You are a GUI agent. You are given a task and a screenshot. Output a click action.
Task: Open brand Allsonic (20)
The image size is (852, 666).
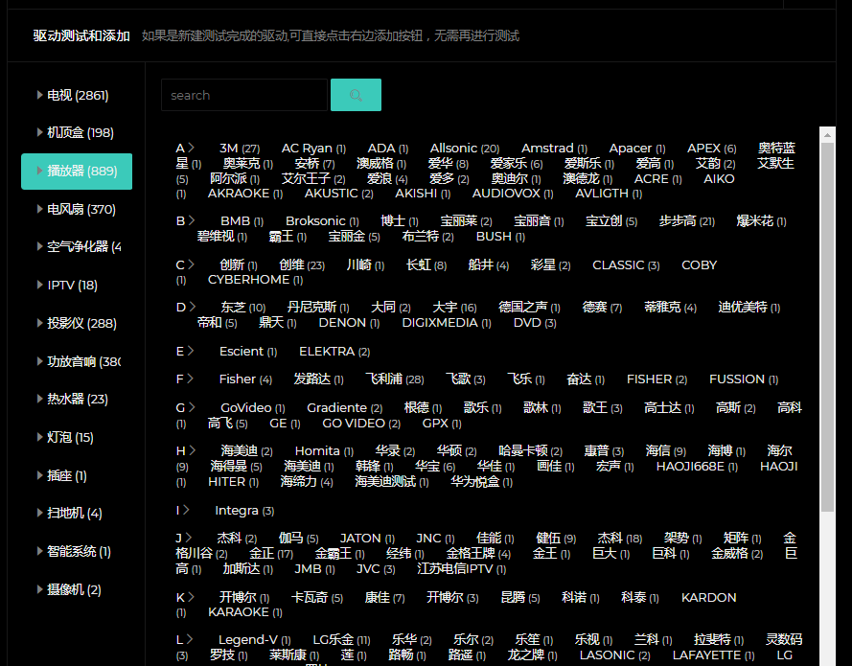coord(465,149)
